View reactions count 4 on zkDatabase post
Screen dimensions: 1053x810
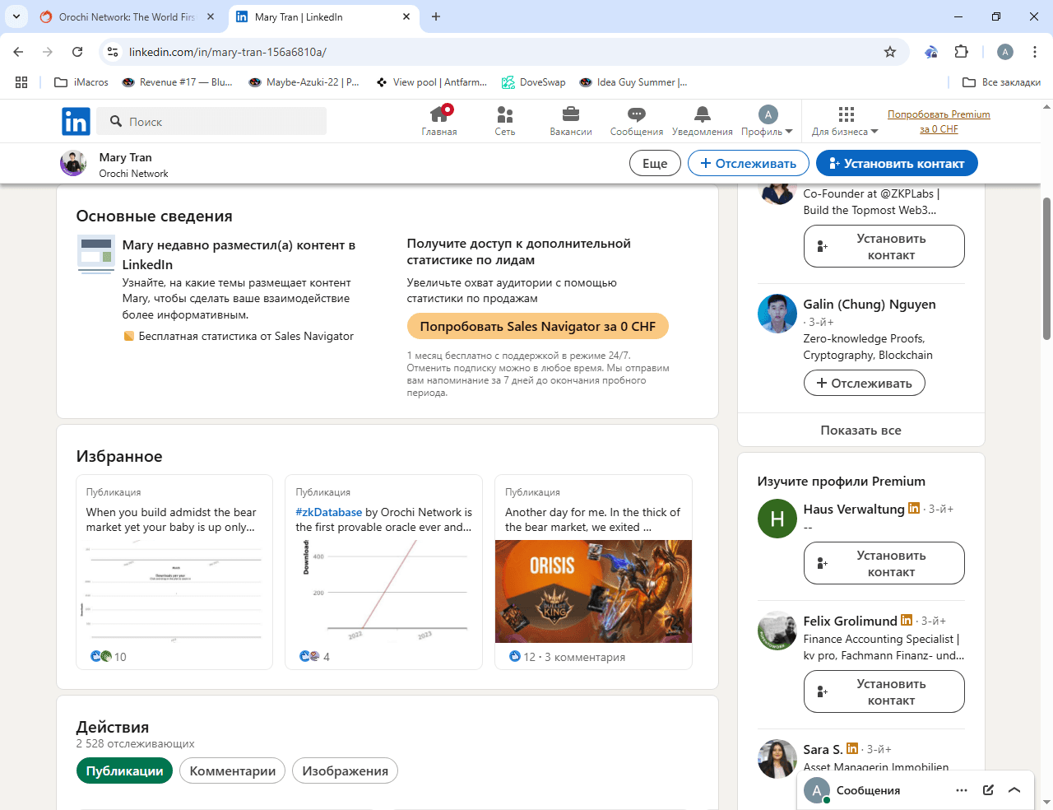(x=315, y=657)
